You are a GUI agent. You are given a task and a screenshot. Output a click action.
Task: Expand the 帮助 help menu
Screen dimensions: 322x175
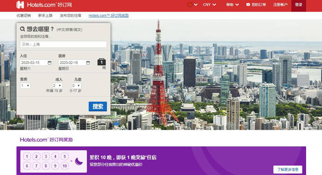tap(232, 5)
